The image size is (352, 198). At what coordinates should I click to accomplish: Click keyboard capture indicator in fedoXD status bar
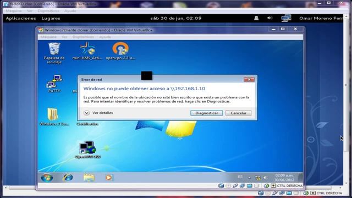313,193
